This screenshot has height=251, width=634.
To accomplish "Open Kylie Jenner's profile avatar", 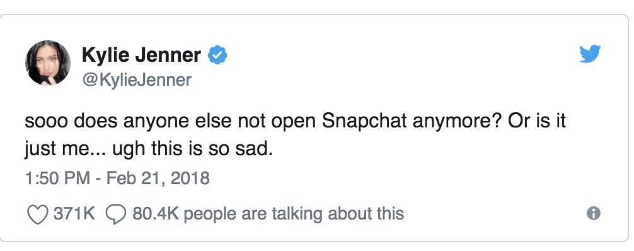I will pos(48,63).
